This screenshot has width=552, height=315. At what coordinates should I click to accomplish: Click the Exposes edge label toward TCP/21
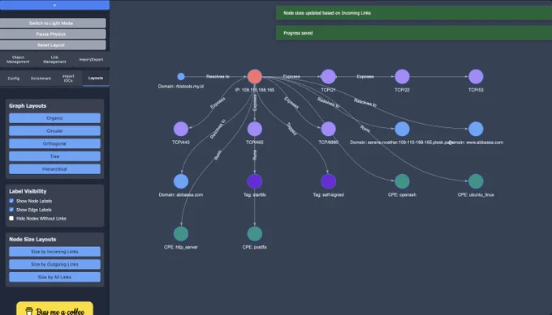point(291,77)
